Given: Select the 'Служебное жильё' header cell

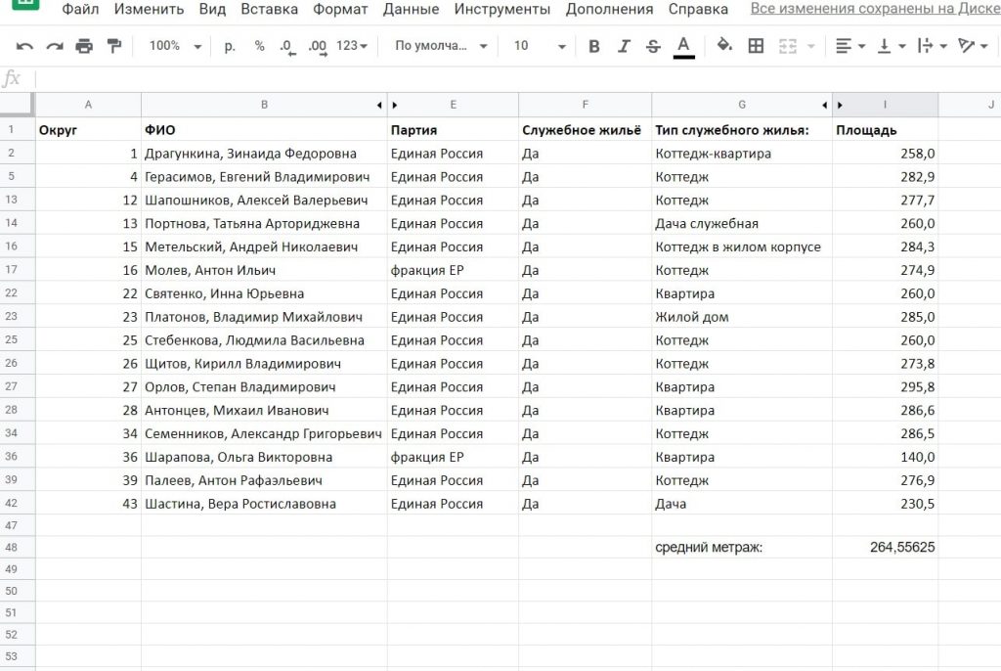Looking at the screenshot, I should tap(585, 130).
